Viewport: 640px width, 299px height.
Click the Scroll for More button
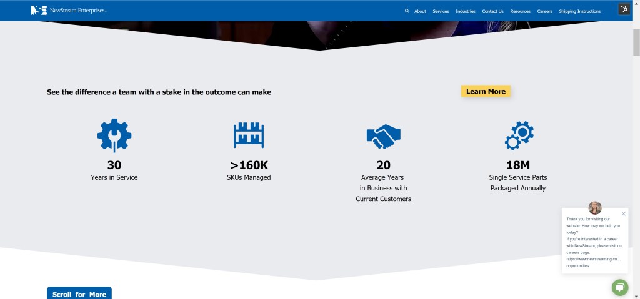tap(79, 293)
